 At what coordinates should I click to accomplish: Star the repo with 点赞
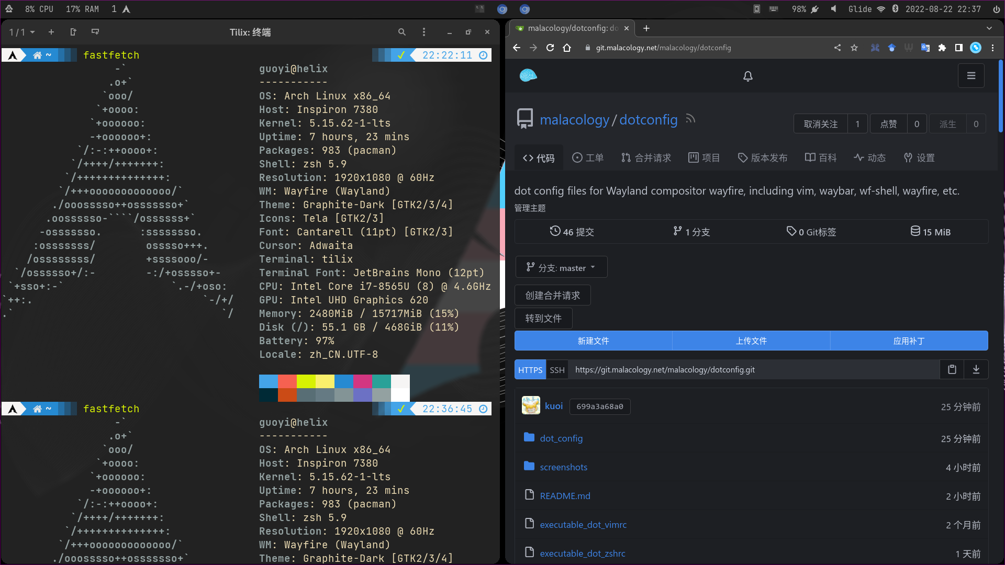[x=889, y=124]
